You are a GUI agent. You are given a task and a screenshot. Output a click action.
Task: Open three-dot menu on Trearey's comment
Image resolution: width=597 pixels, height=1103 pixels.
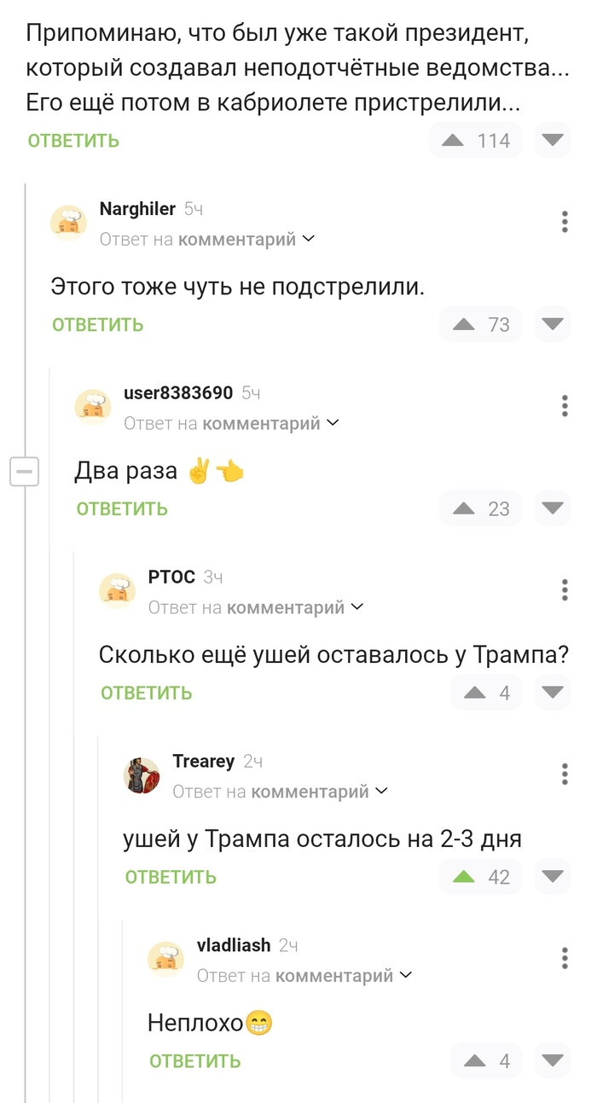[564, 774]
